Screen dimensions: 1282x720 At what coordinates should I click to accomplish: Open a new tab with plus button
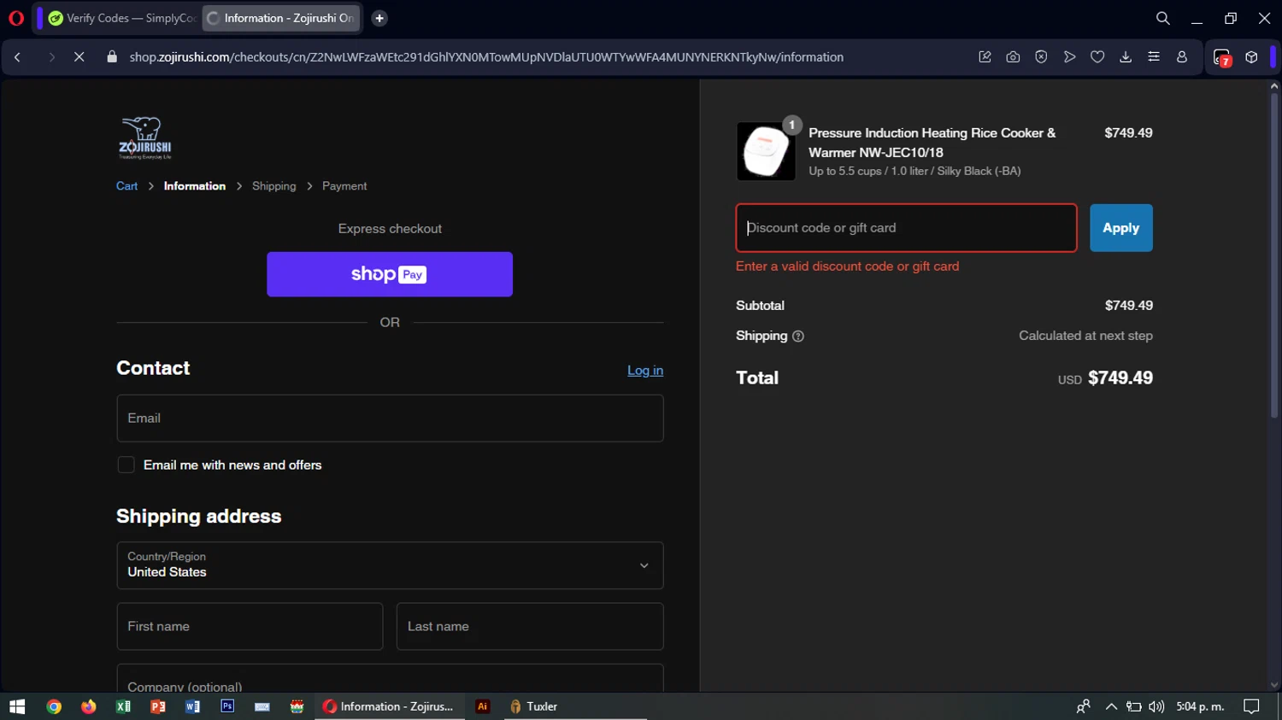[379, 18]
